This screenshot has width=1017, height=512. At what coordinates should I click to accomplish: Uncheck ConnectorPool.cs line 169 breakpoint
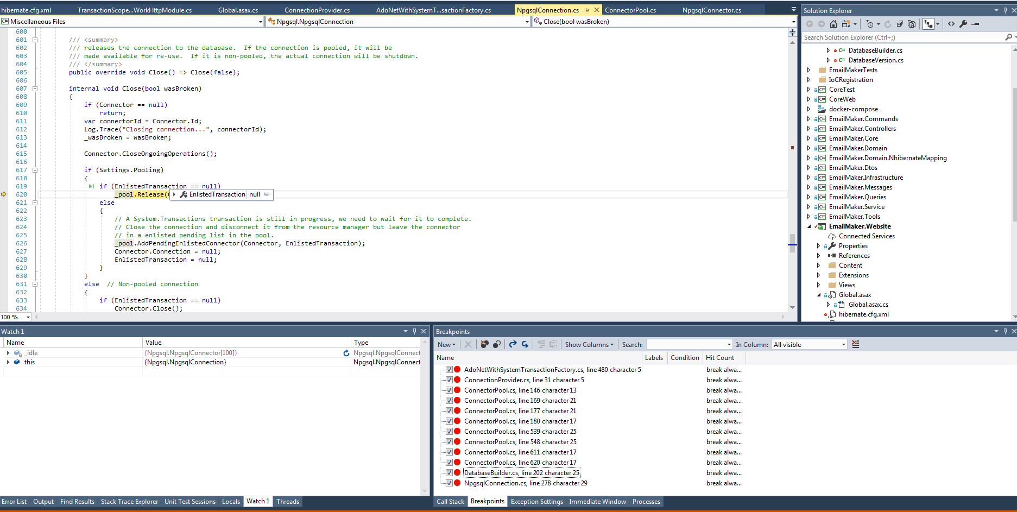[449, 401]
